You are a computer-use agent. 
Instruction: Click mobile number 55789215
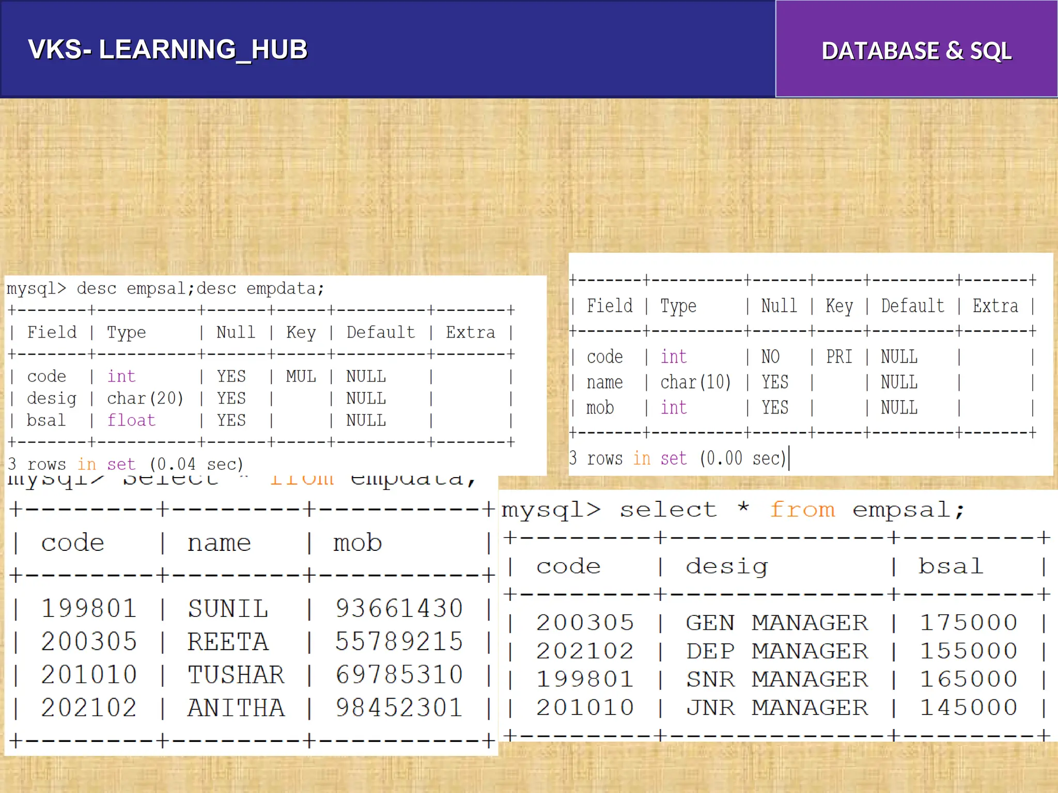click(x=399, y=641)
